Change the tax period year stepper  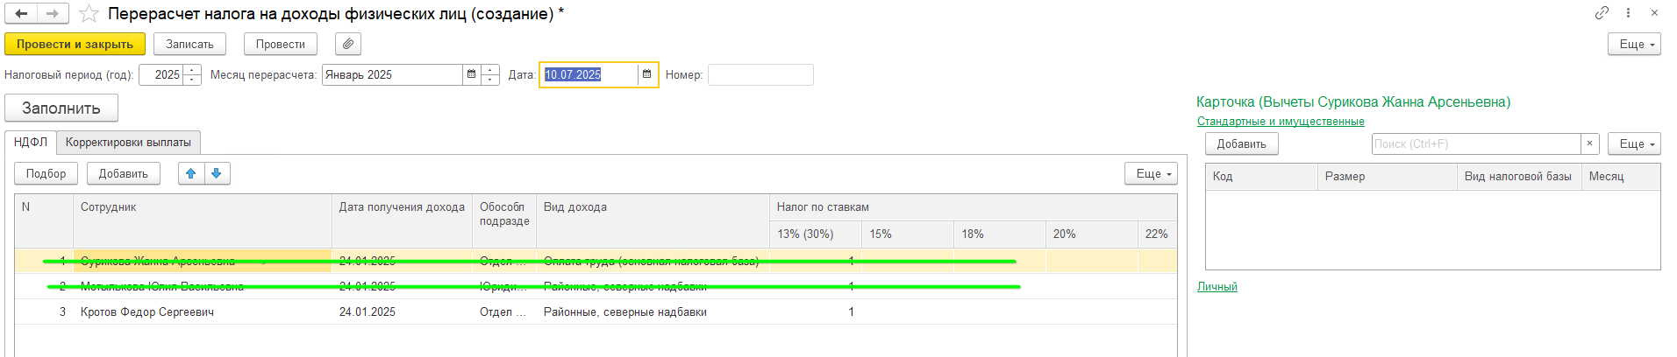coord(192,74)
